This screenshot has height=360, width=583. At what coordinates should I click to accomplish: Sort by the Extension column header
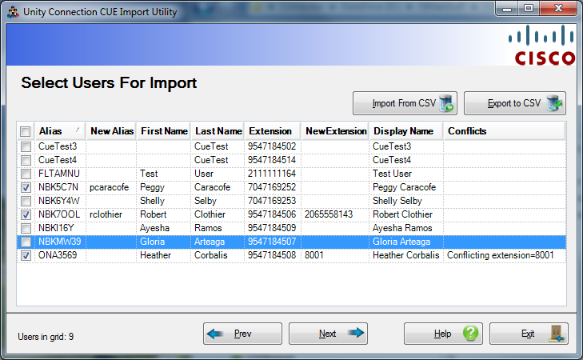point(273,131)
